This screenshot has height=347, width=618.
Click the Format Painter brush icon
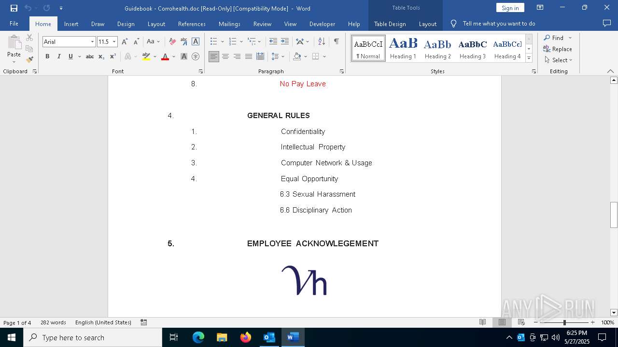click(29, 60)
